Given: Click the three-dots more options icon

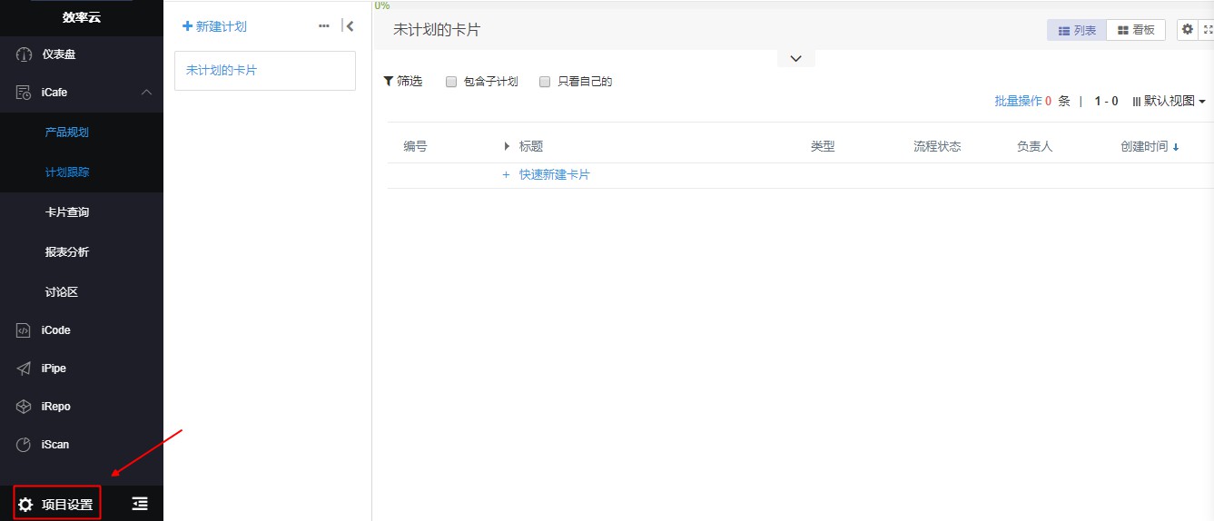Looking at the screenshot, I should (x=324, y=26).
